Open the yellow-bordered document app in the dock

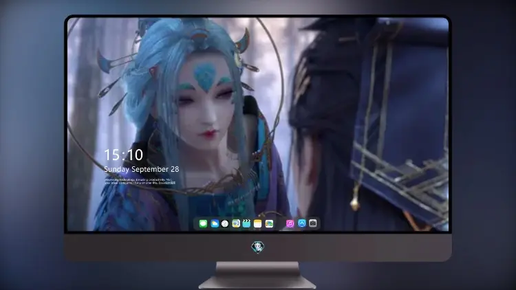[236, 224]
